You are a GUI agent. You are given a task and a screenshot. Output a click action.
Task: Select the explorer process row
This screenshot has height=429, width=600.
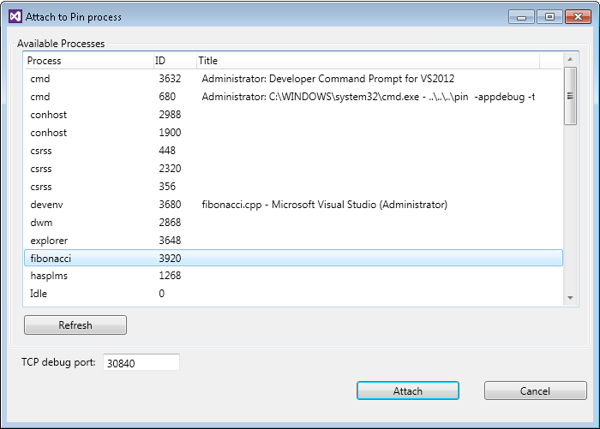(x=293, y=241)
